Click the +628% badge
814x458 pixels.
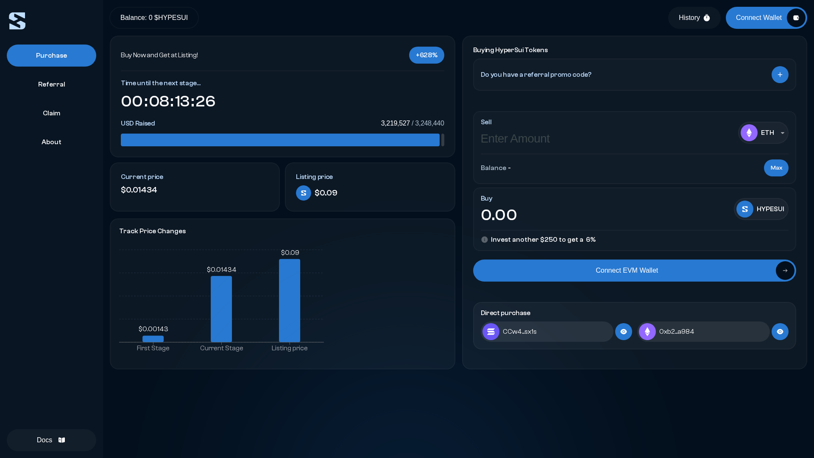[x=427, y=55]
